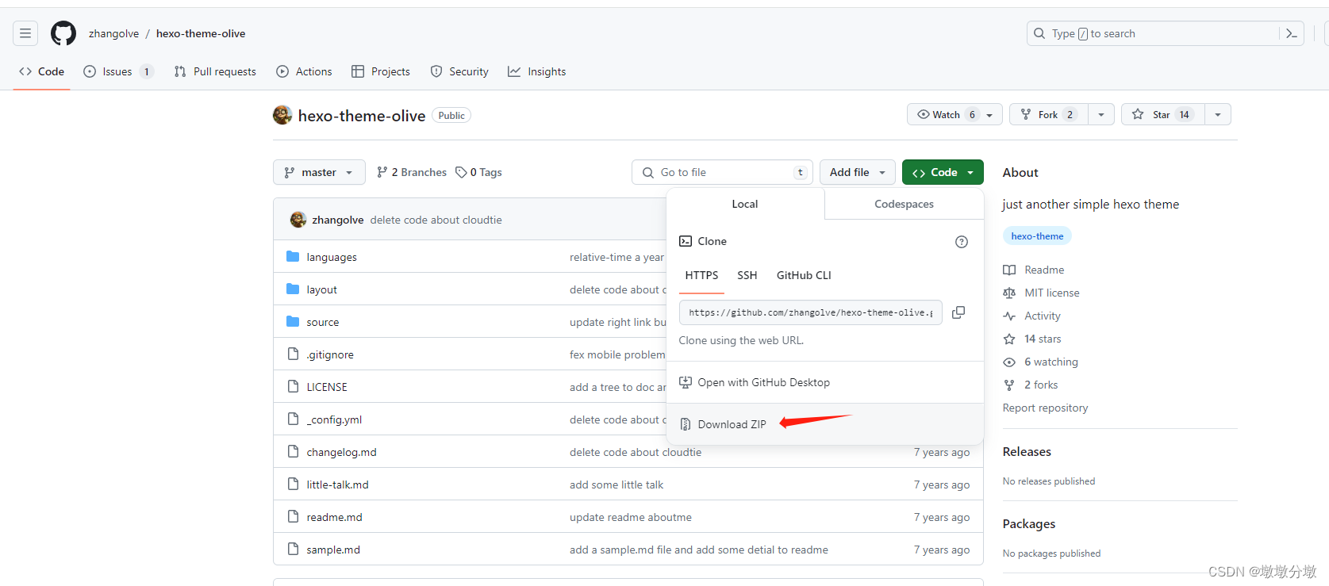Click the zhangolve avatar in commit bar
Image resolution: width=1329 pixels, height=586 pixels.
pos(298,220)
